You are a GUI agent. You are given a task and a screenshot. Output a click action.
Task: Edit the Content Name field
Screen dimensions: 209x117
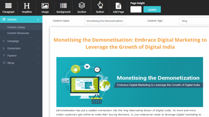105,21
